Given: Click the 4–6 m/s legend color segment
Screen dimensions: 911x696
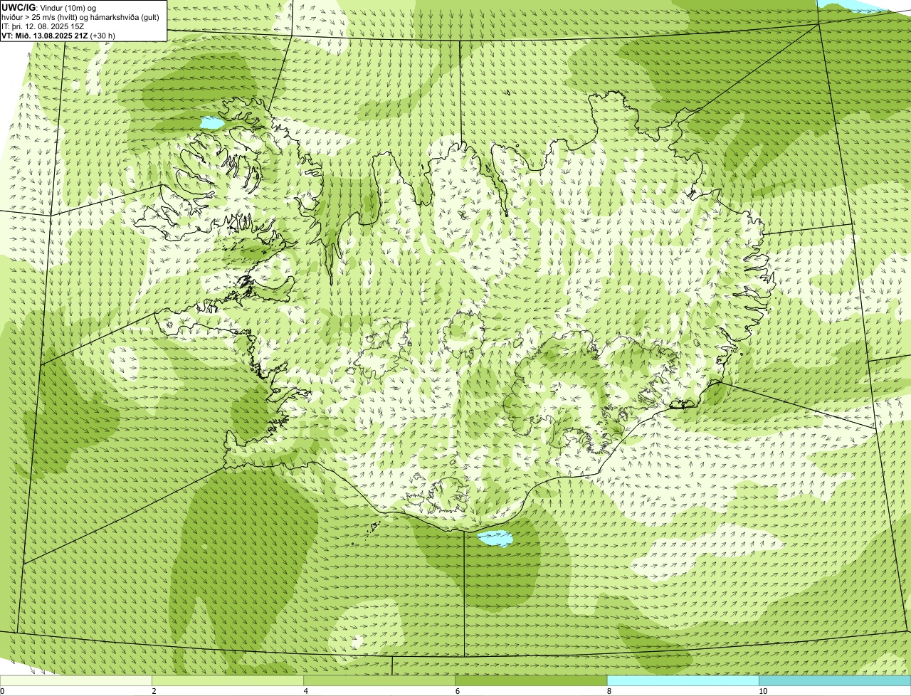Looking at the screenshot, I should pos(379,681).
